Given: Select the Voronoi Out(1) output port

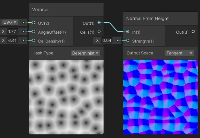Looking at the screenshot, I should pyautogui.click(x=99, y=23).
